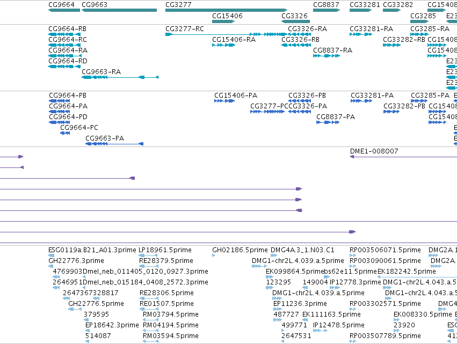Select EST EK111163.5prime
This screenshot has width=457, height=344.
click(x=332, y=314)
